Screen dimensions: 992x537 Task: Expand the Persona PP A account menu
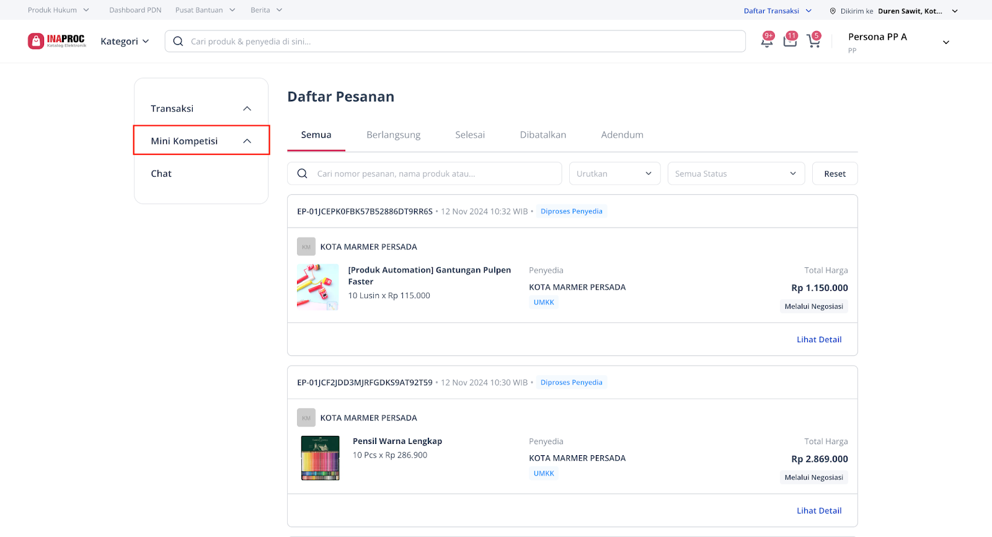(945, 42)
